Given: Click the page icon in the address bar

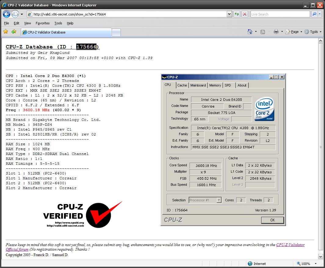Looking at the screenshot, I should 30,14.
